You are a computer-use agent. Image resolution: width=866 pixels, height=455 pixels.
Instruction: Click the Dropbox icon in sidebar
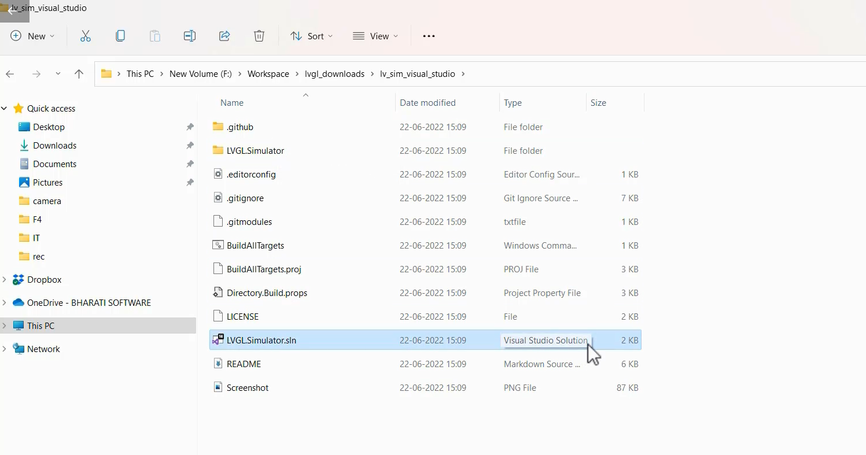pos(19,279)
